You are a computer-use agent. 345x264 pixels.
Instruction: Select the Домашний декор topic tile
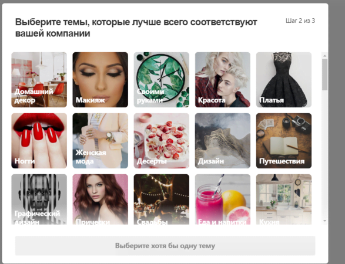point(39,80)
